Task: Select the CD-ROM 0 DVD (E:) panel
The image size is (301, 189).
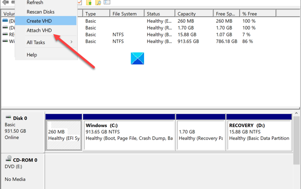Action: [x=23, y=171]
